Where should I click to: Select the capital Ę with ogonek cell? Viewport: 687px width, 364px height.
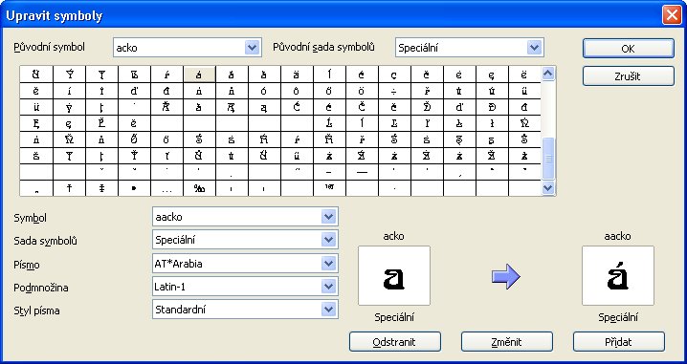36,123
